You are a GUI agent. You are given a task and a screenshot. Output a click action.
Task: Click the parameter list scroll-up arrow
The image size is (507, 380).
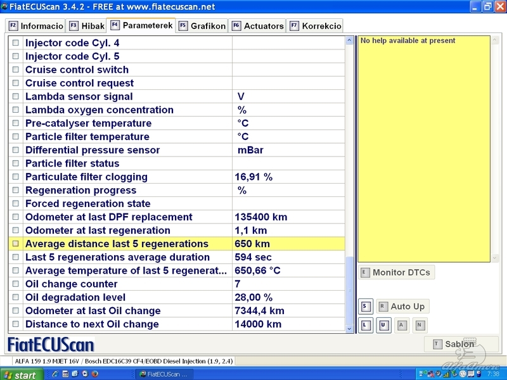click(x=349, y=41)
